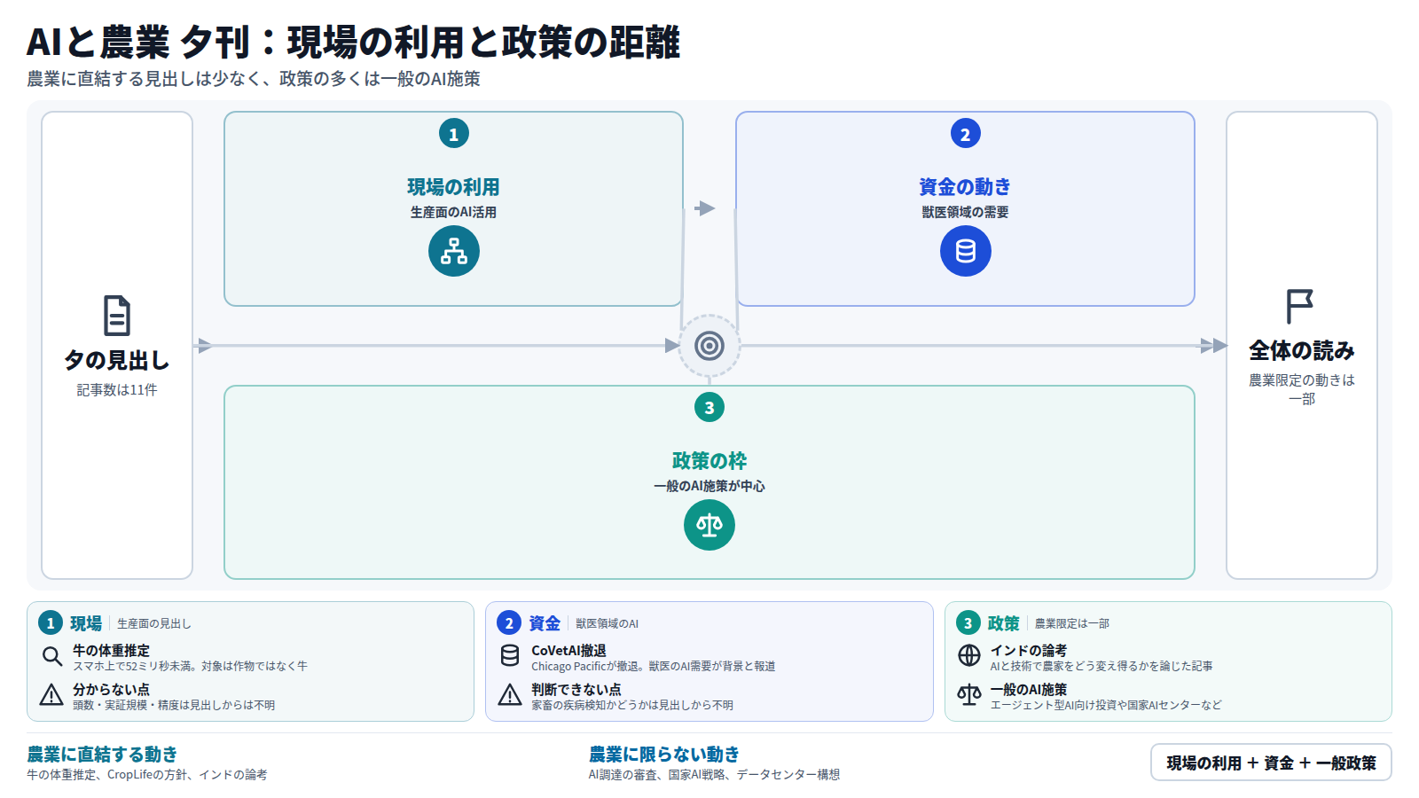Click the tag 農業限定は一部
1419x798 pixels.
pos(1072,624)
